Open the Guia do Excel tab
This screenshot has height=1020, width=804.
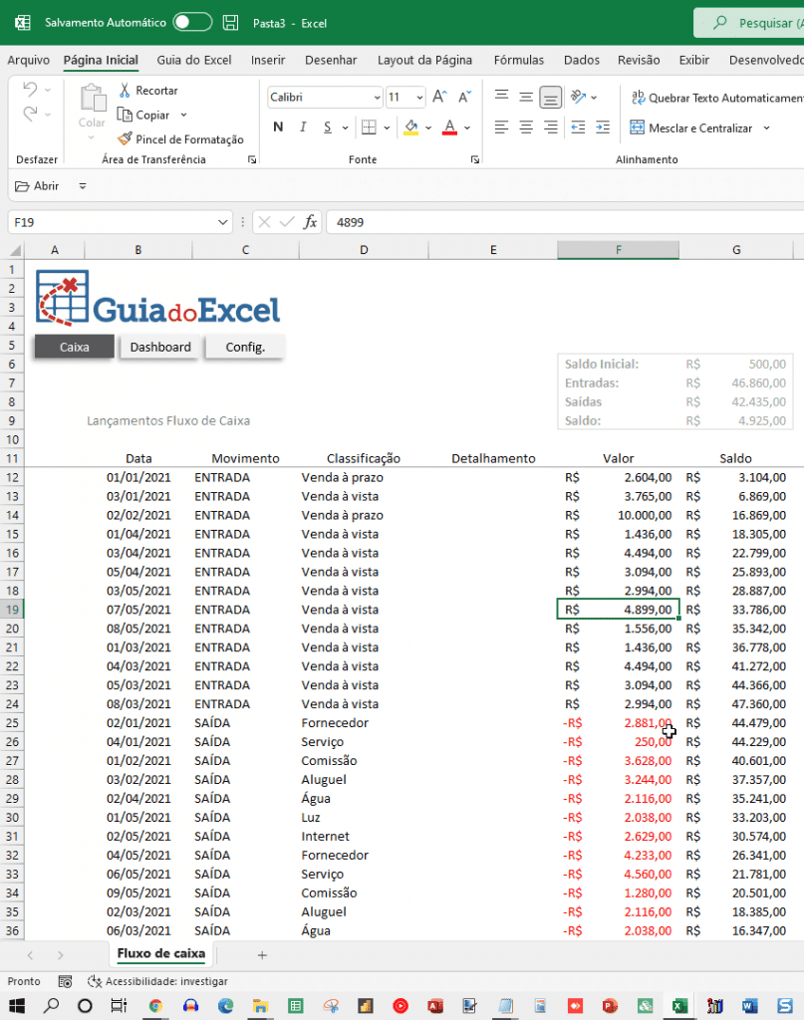coord(194,60)
